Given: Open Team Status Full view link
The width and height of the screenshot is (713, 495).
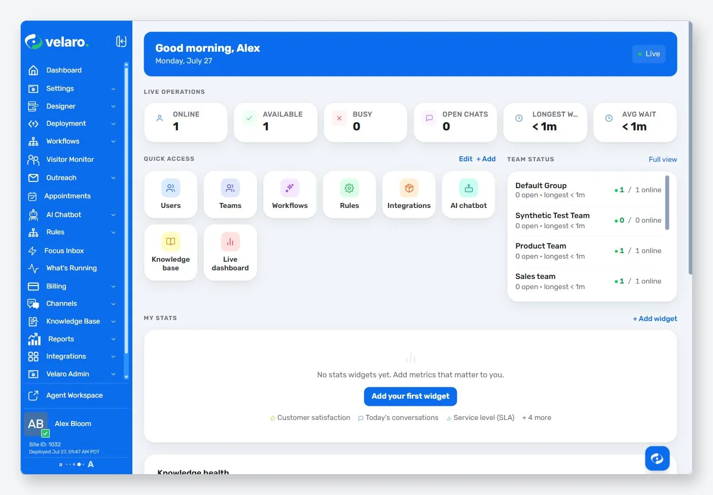Looking at the screenshot, I should pyautogui.click(x=663, y=160).
